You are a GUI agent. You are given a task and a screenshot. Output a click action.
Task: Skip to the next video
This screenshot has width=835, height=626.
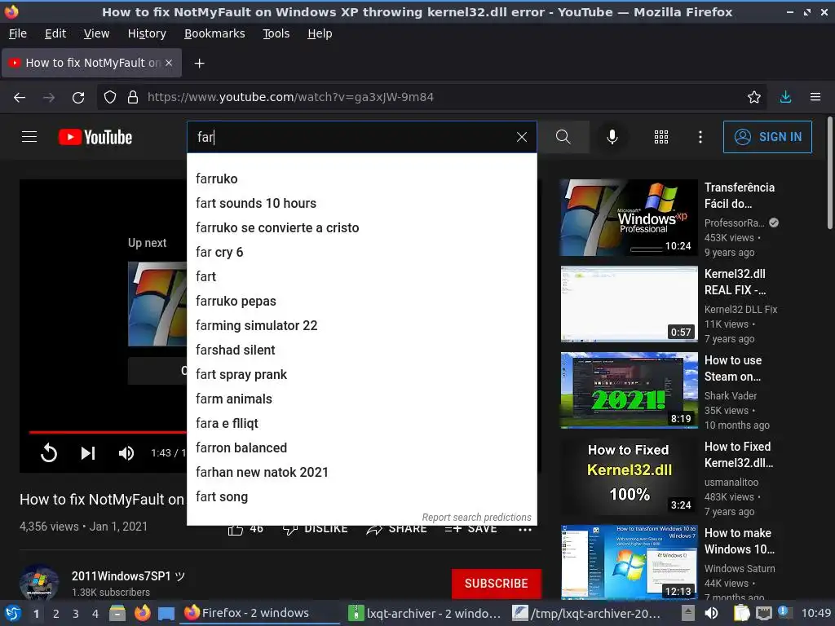point(88,453)
